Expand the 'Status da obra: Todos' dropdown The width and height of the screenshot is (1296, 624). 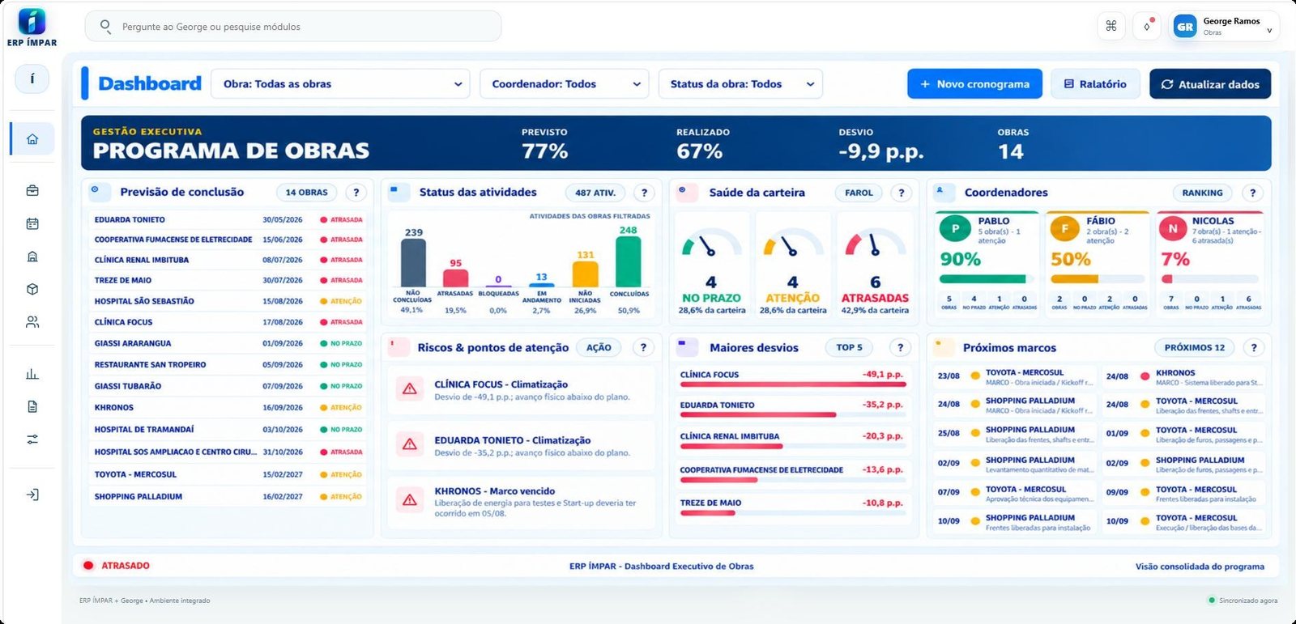[740, 84]
